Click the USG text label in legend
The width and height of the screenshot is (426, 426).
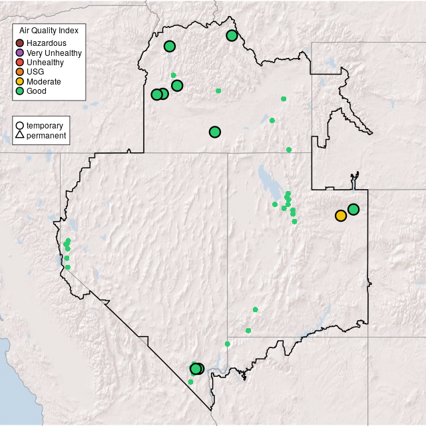coord(35,72)
